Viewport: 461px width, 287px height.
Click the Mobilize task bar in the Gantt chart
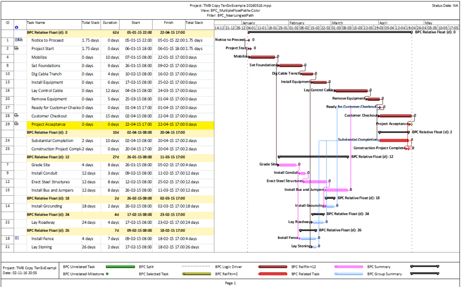coord(263,57)
